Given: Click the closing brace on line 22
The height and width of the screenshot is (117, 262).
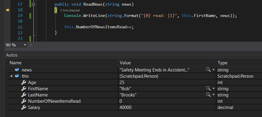Looking at the screenshot, I should 56,33.
